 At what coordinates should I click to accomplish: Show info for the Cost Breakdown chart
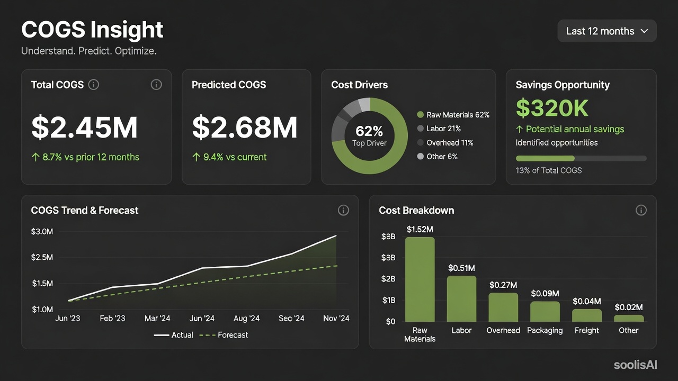pos(641,210)
